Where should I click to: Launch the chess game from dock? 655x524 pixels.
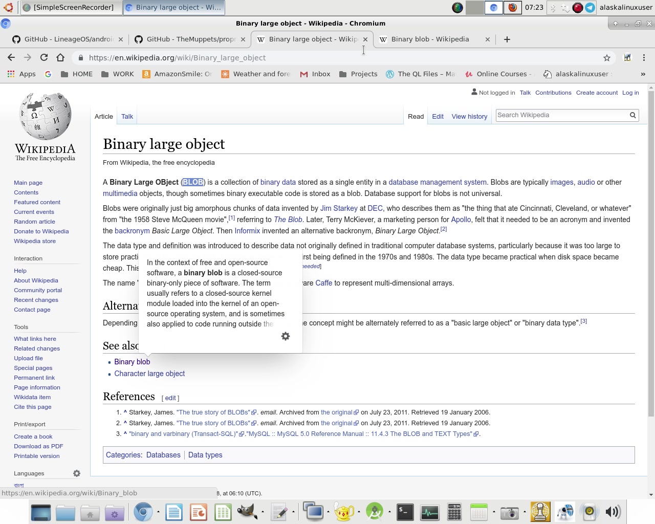(x=540, y=512)
